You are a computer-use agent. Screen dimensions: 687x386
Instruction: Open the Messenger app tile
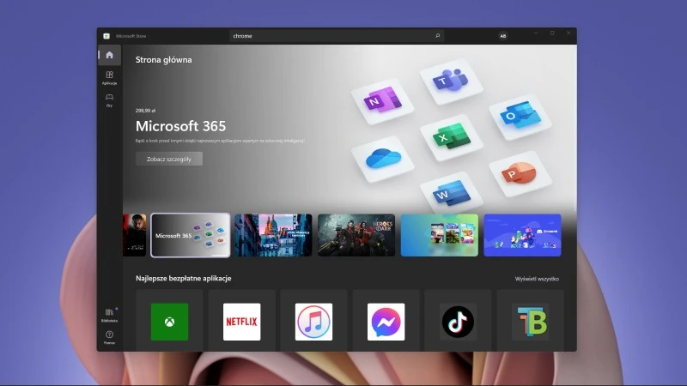tap(386, 322)
